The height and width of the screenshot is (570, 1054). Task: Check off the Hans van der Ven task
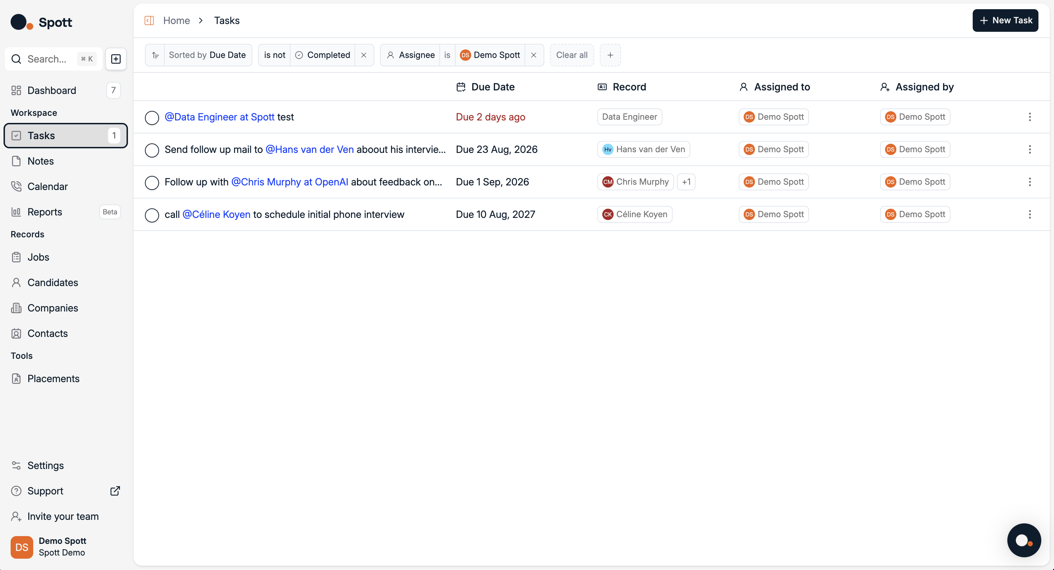point(152,150)
